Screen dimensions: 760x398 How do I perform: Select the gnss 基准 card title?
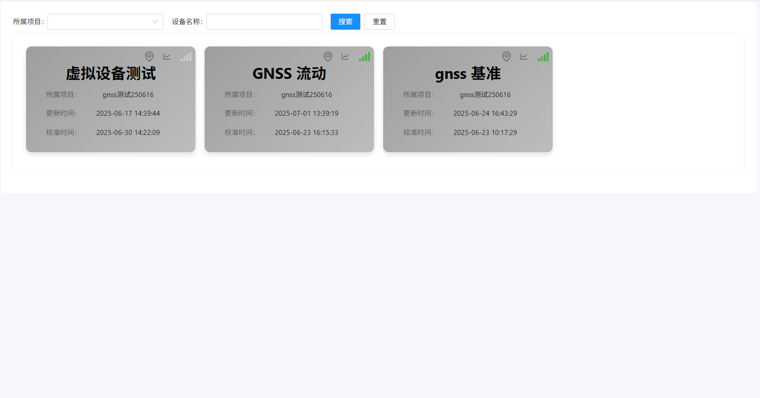click(468, 73)
